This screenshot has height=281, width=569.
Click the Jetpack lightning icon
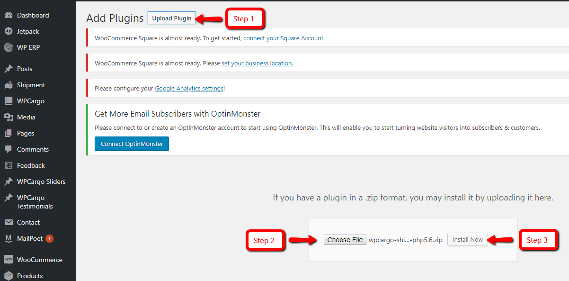coord(8,31)
